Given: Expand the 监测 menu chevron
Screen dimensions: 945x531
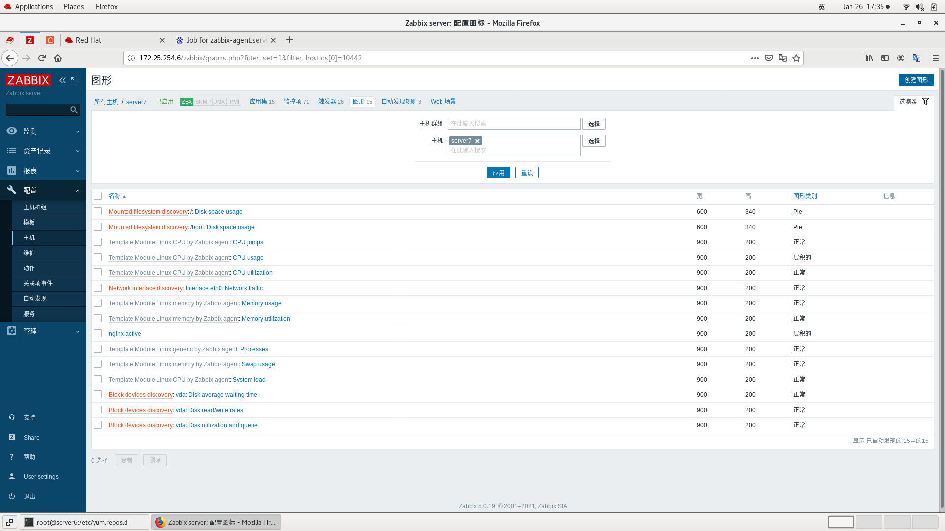Looking at the screenshot, I should point(77,131).
